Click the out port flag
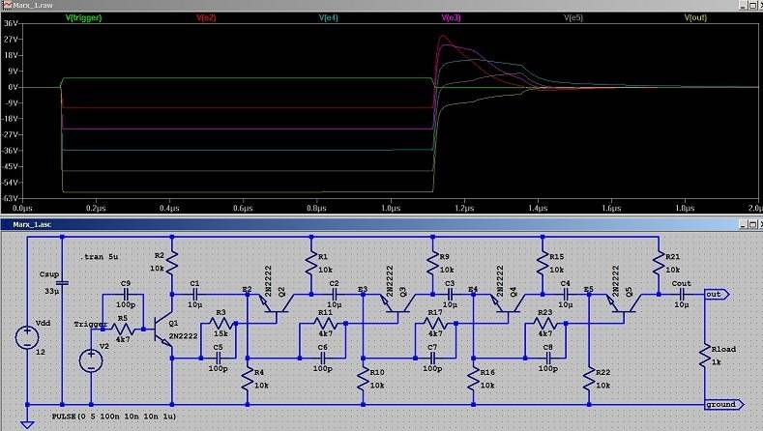This screenshot has width=763, height=431. [x=714, y=294]
